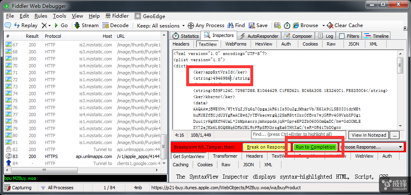Select the request Raw inspector tab
This screenshot has height=195, width=411.
click(x=331, y=44)
